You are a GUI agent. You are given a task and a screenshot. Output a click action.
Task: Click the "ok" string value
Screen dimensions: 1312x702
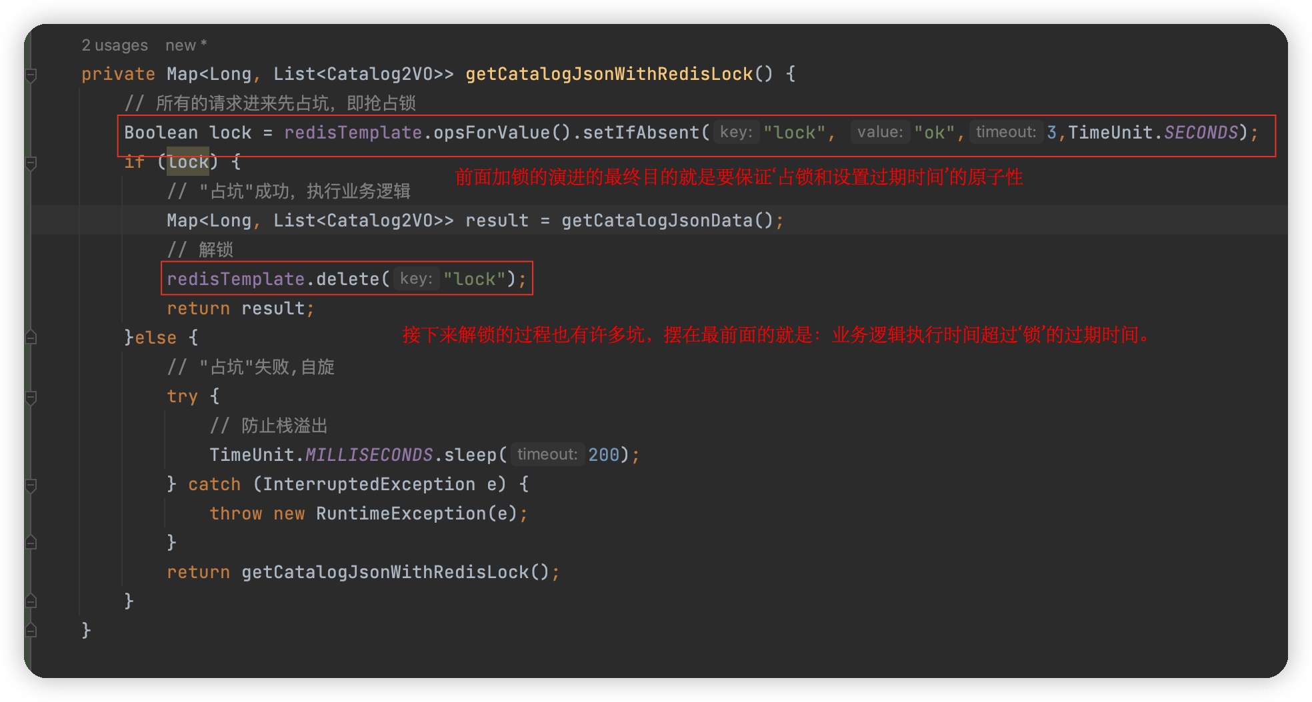[x=935, y=133]
